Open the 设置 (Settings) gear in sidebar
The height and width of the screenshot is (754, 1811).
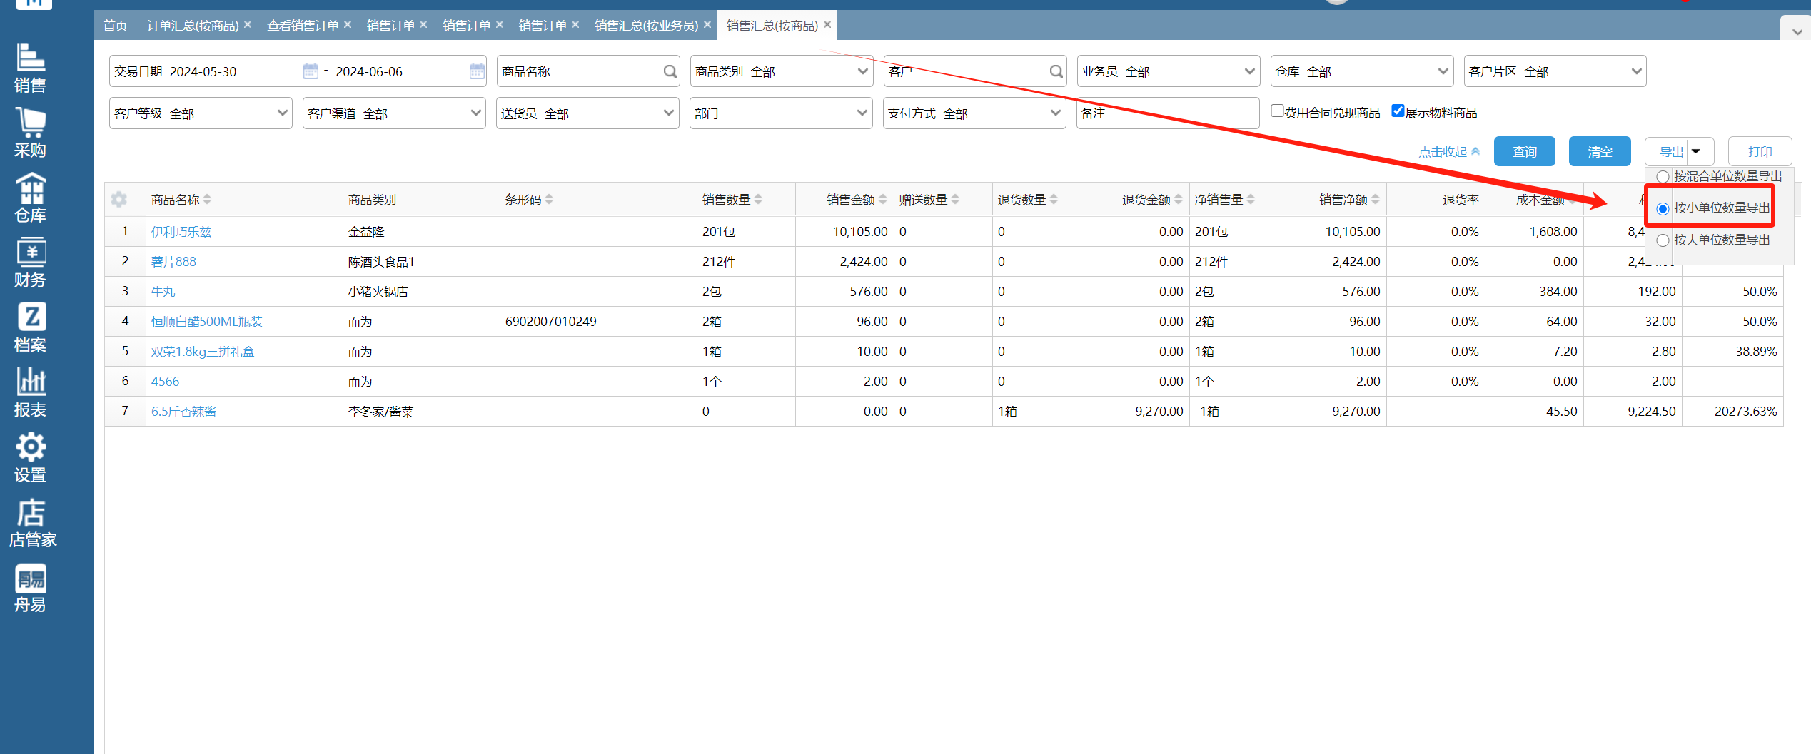(x=30, y=457)
